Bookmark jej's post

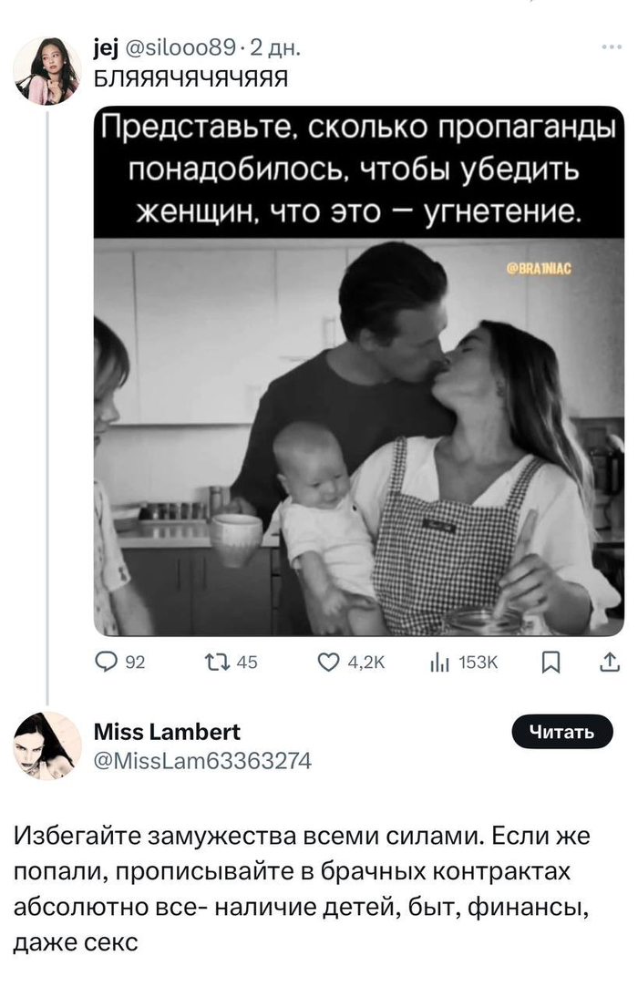coord(550,663)
